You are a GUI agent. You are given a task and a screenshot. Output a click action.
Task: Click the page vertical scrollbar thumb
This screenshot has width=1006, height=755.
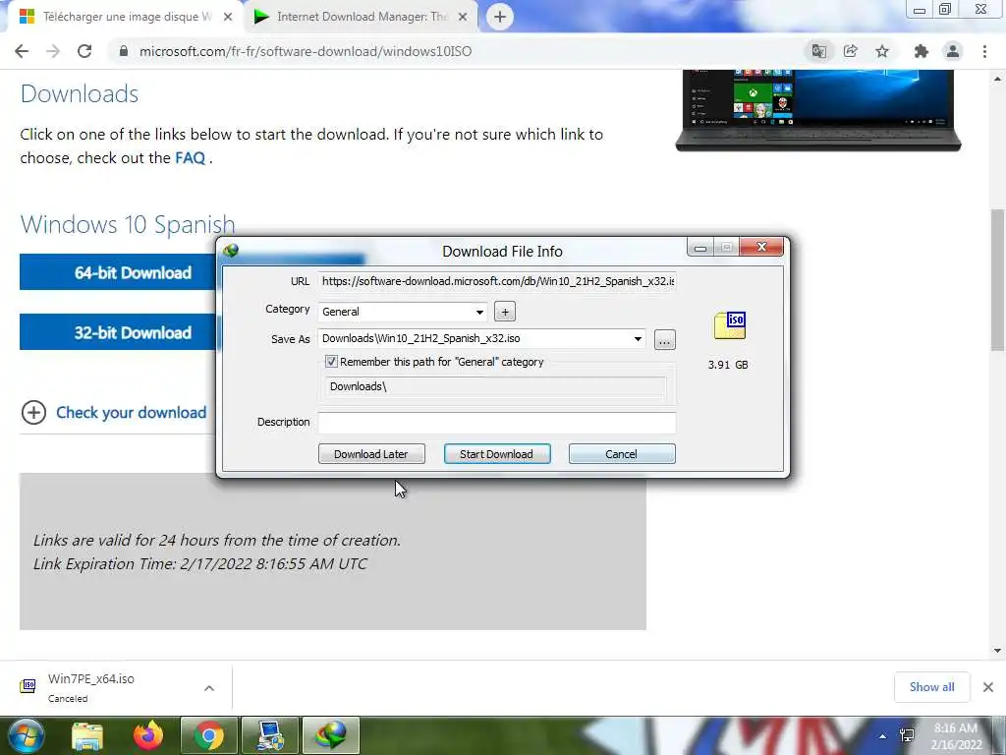tap(998, 280)
